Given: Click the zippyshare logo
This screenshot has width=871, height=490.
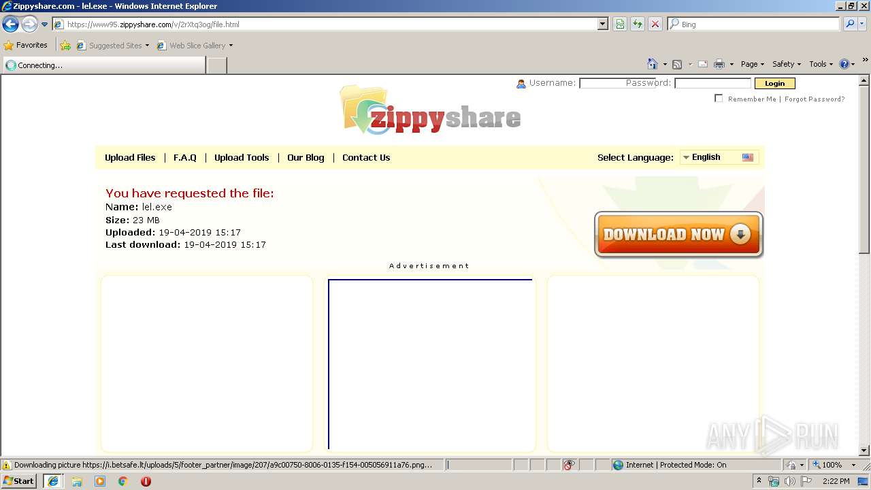Looking at the screenshot, I should click(x=430, y=110).
